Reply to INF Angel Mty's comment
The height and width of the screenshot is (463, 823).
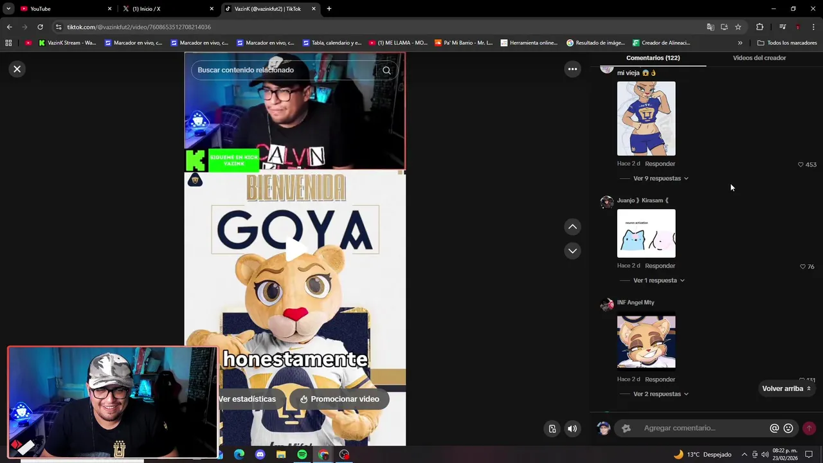(x=660, y=379)
